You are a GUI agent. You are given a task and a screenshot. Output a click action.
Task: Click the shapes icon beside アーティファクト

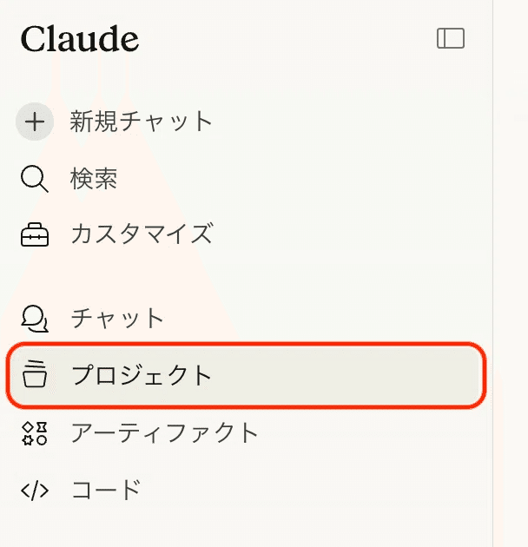pos(34,432)
